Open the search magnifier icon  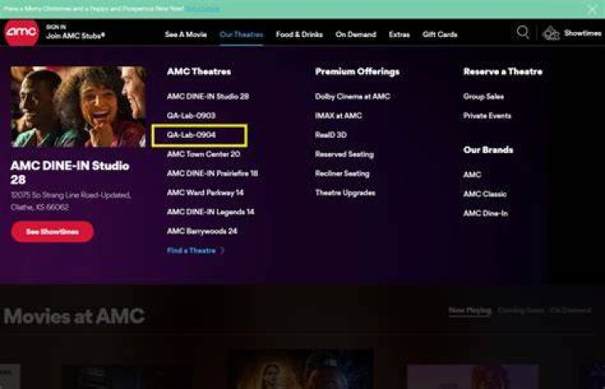tap(523, 33)
